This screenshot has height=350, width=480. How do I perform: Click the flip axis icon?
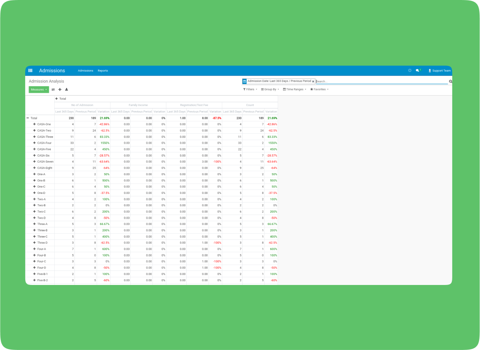53,89
